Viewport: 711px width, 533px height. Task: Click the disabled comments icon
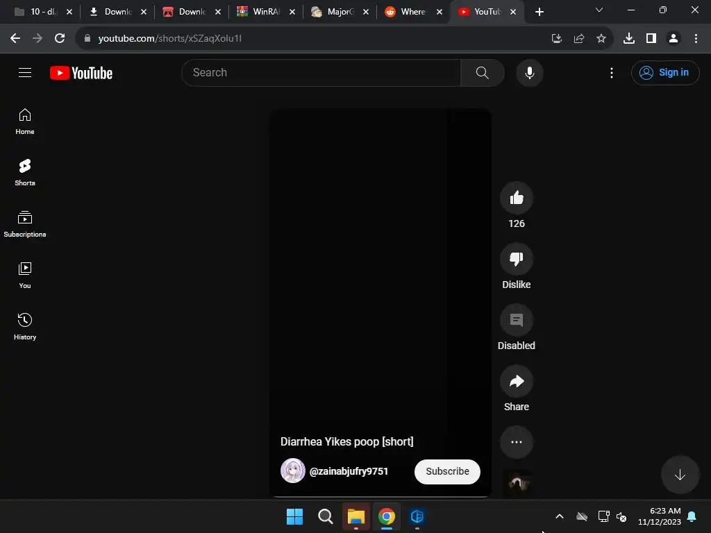pos(517,320)
